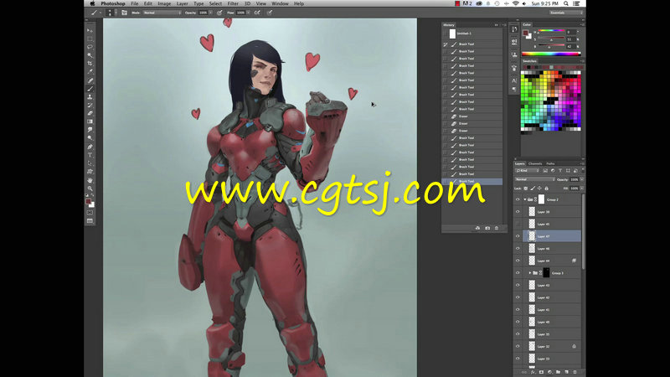Select the Zoom tool

coord(90,188)
